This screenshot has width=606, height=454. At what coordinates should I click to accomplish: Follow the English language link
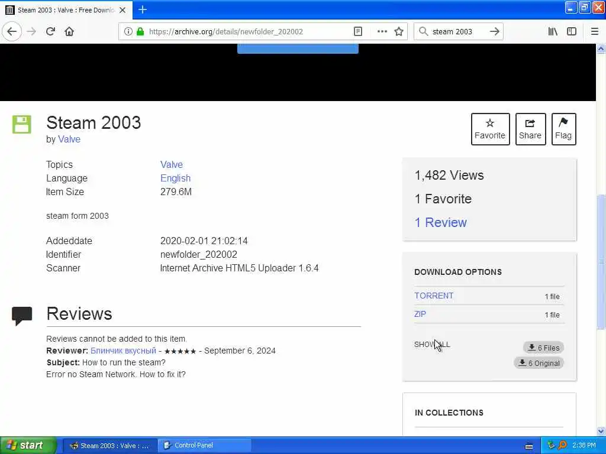pyautogui.click(x=175, y=178)
